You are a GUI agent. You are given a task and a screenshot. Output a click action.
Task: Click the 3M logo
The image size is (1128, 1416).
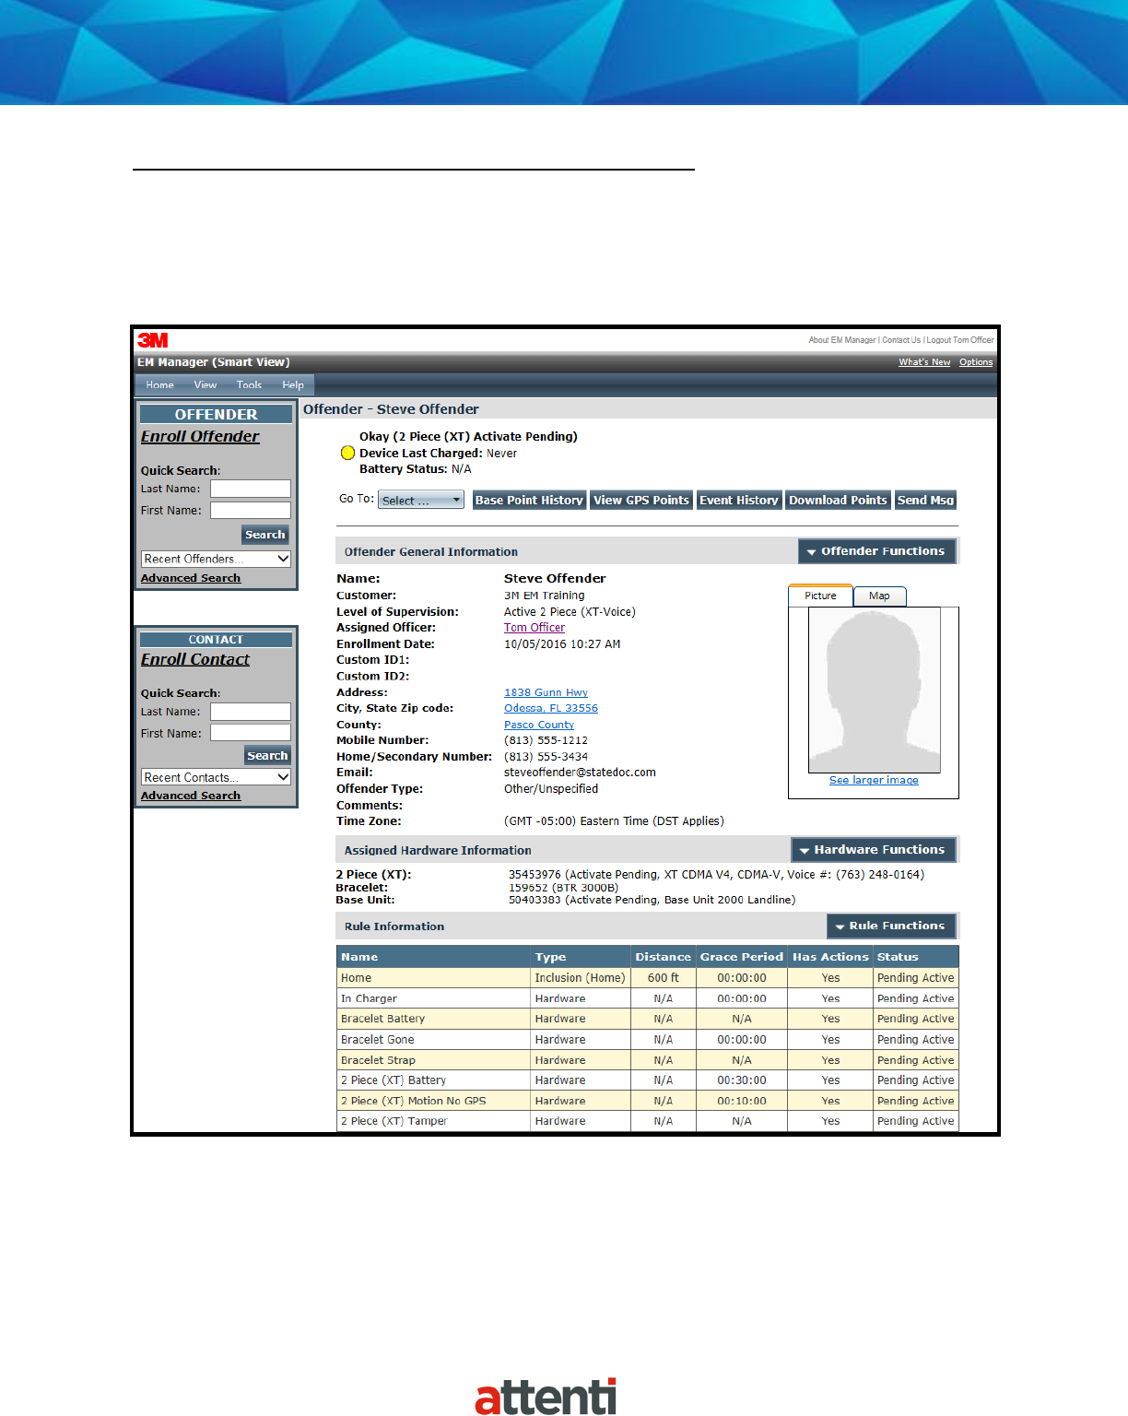coord(153,340)
